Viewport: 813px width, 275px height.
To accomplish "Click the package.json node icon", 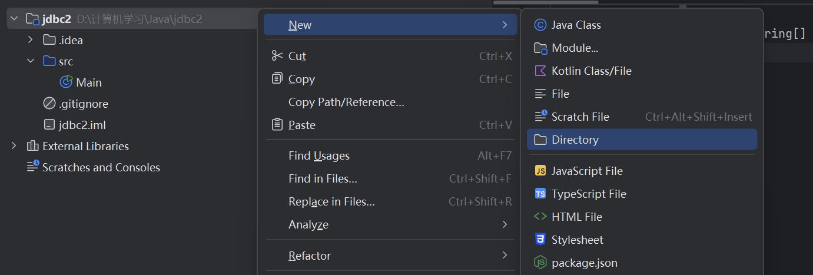I will click(540, 262).
